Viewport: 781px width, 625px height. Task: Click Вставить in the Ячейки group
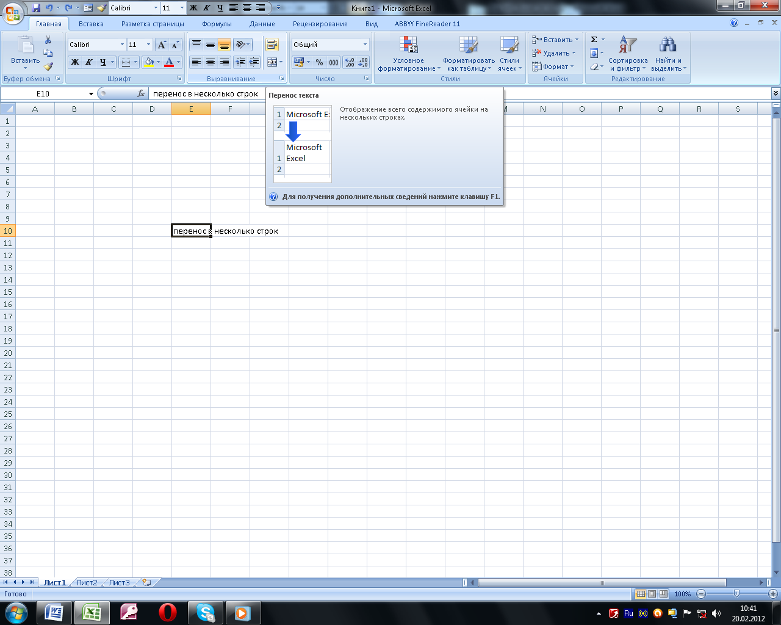(x=555, y=40)
